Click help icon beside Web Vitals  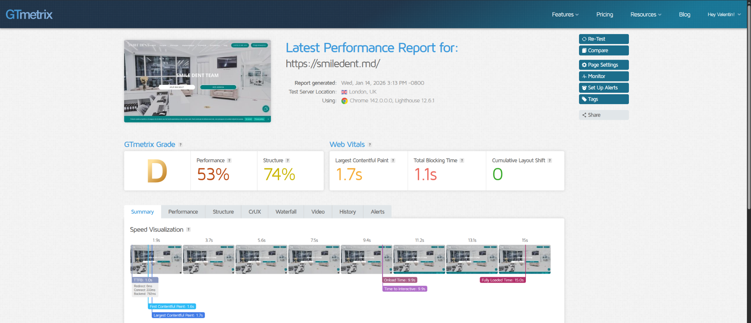coord(370,145)
